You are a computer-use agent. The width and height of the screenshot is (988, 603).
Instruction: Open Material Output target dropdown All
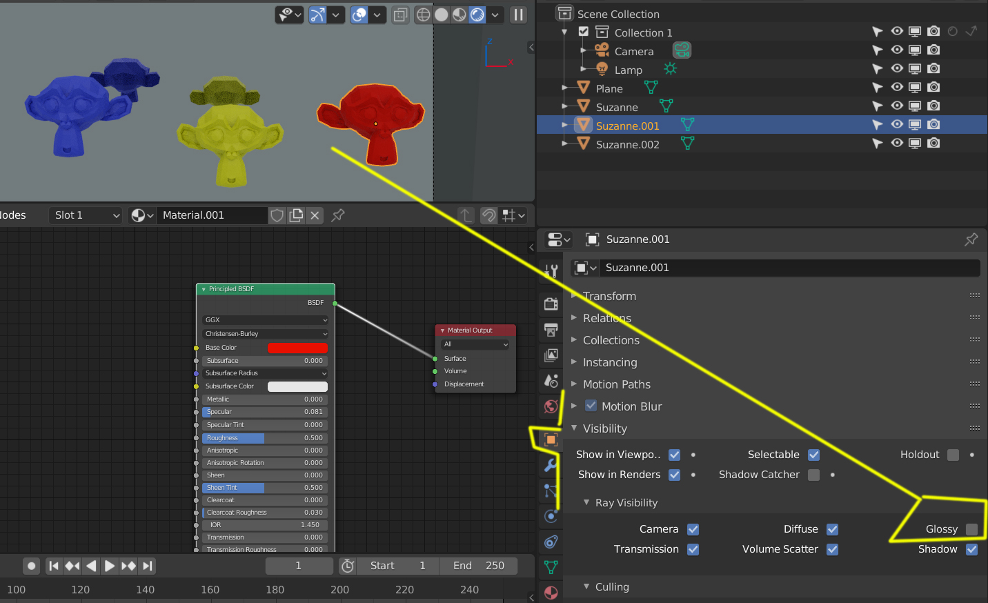[475, 344]
